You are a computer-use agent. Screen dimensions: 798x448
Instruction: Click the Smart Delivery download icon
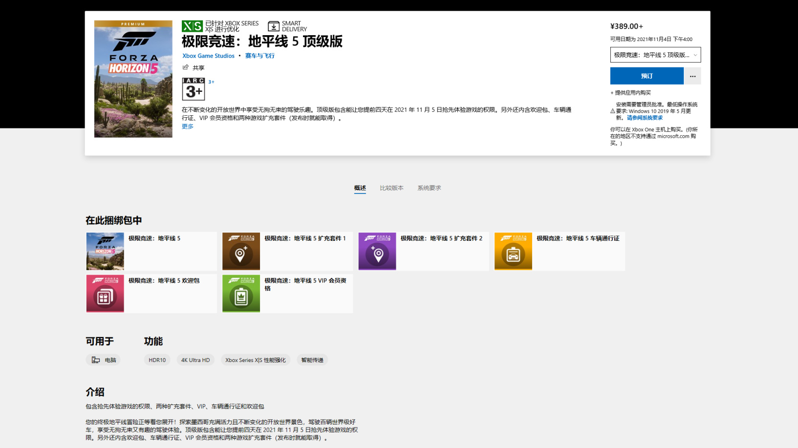274,26
